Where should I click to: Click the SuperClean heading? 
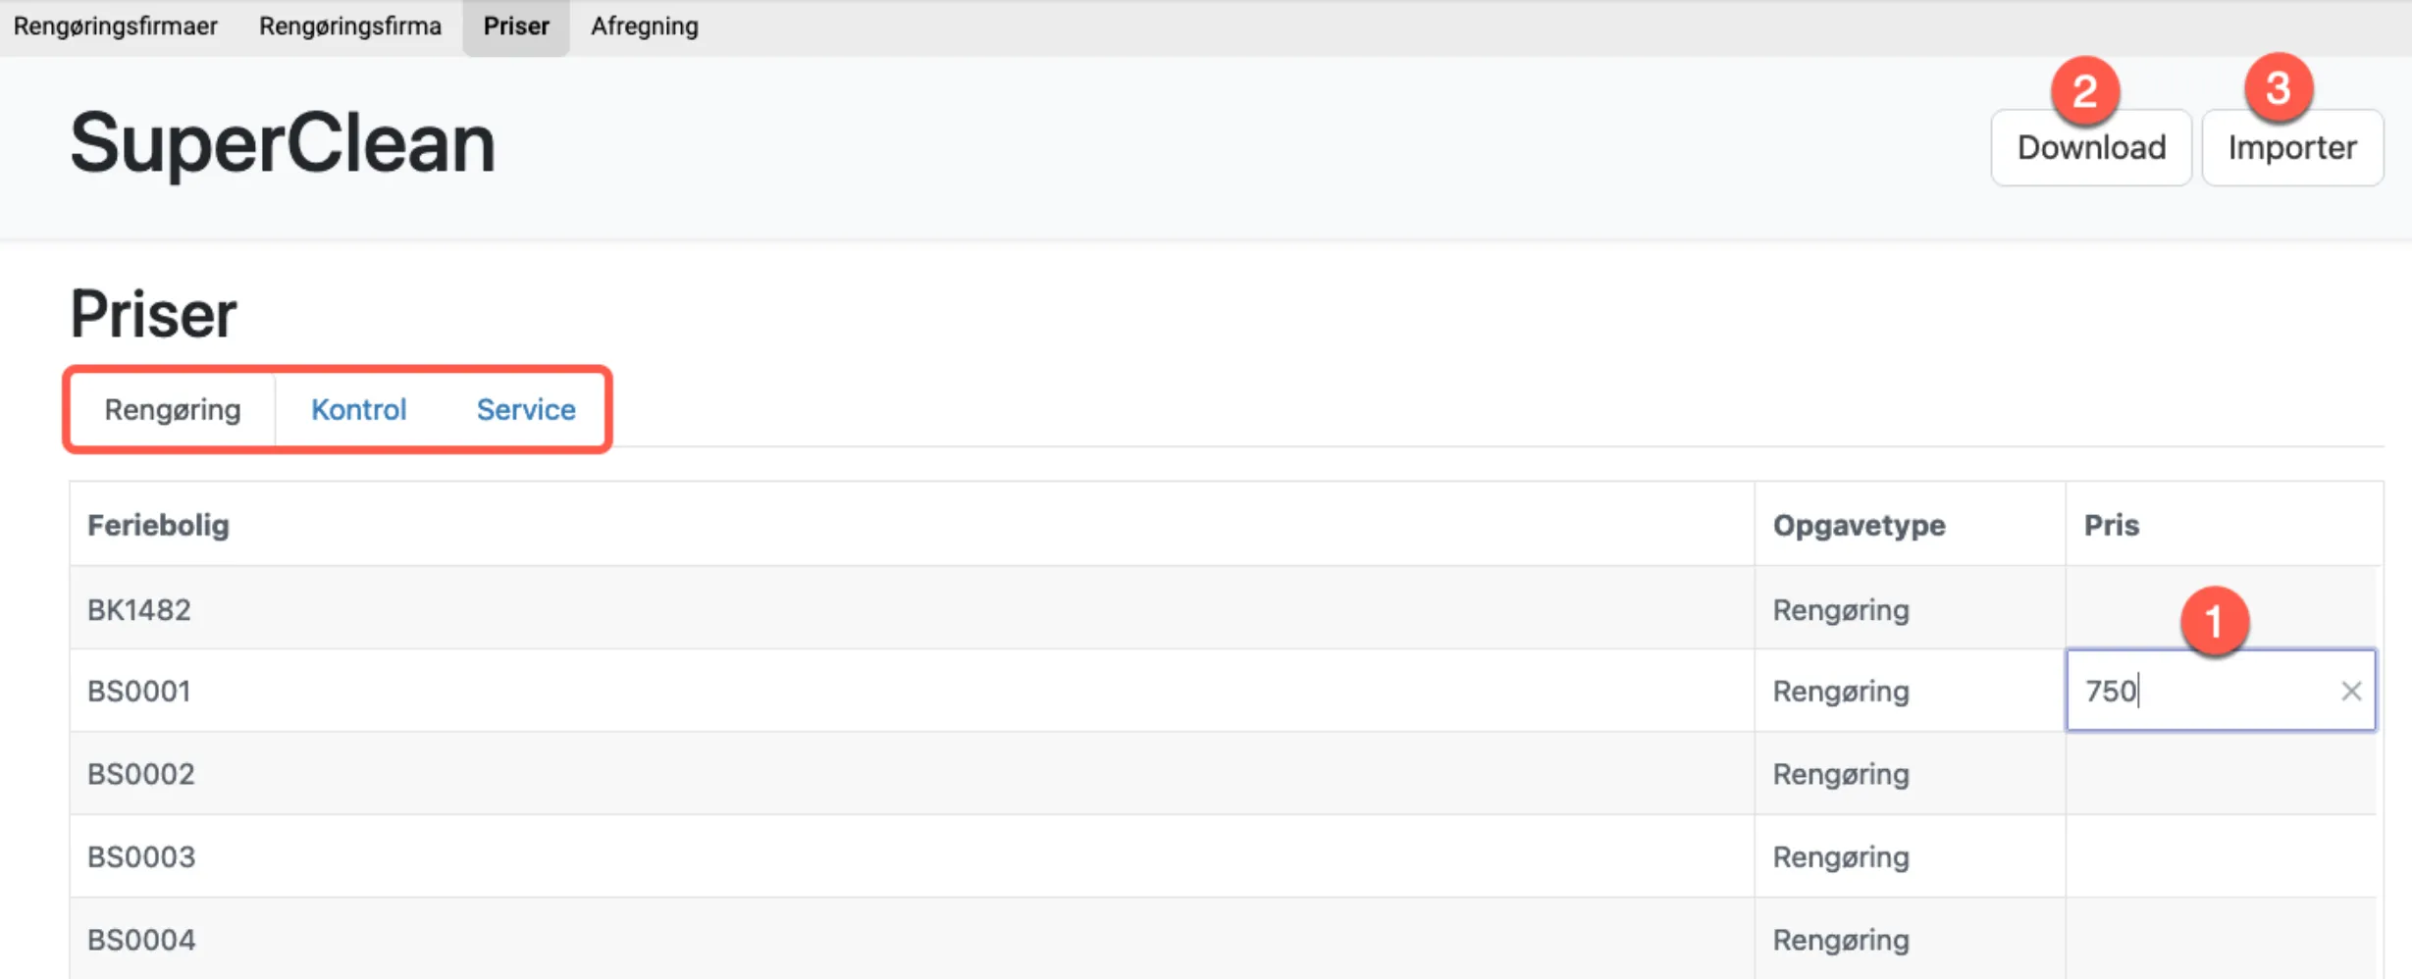coord(281,142)
